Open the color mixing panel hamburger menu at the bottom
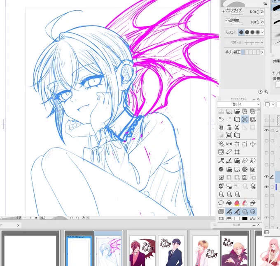This screenshot has height=266, width=280. click(x=214, y=225)
